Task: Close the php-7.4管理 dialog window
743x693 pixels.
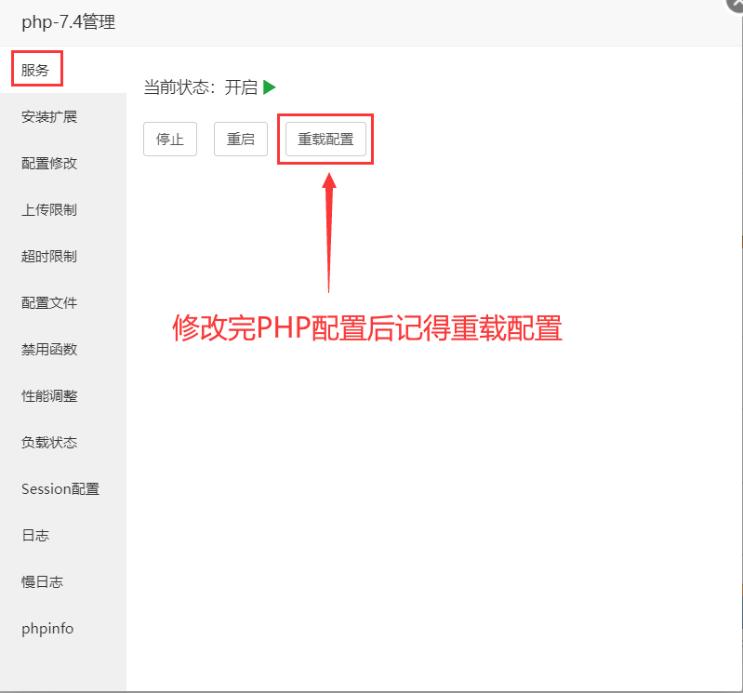Action: (x=735, y=4)
